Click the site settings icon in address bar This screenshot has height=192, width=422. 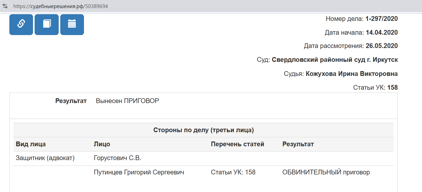pyautogui.click(x=5, y=6)
